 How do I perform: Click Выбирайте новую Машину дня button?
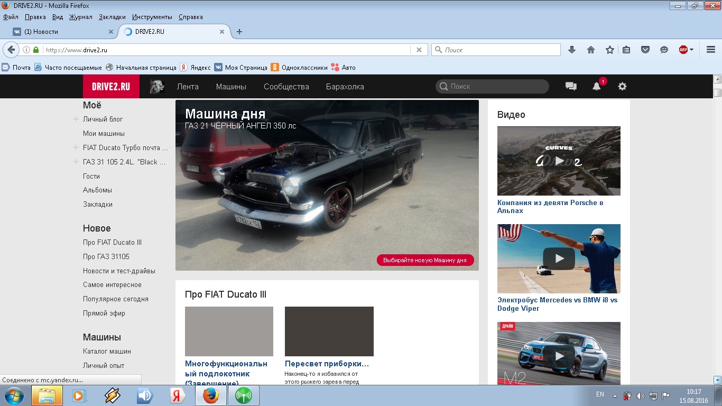point(425,260)
